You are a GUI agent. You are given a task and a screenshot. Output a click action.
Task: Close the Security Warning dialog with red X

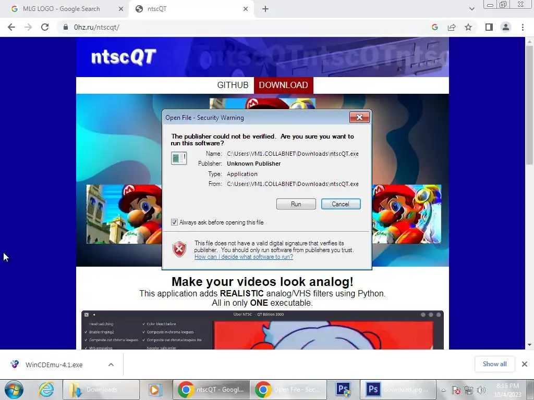click(x=359, y=117)
